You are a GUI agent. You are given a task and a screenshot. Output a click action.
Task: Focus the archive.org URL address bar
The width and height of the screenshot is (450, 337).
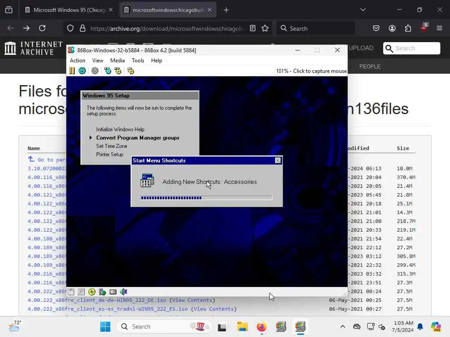click(x=168, y=29)
